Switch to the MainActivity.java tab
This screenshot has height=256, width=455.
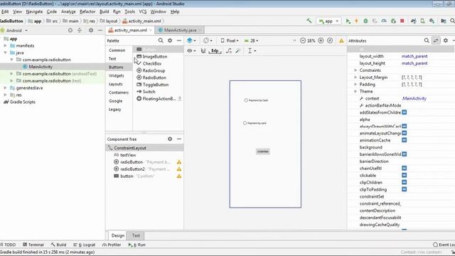coord(180,30)
